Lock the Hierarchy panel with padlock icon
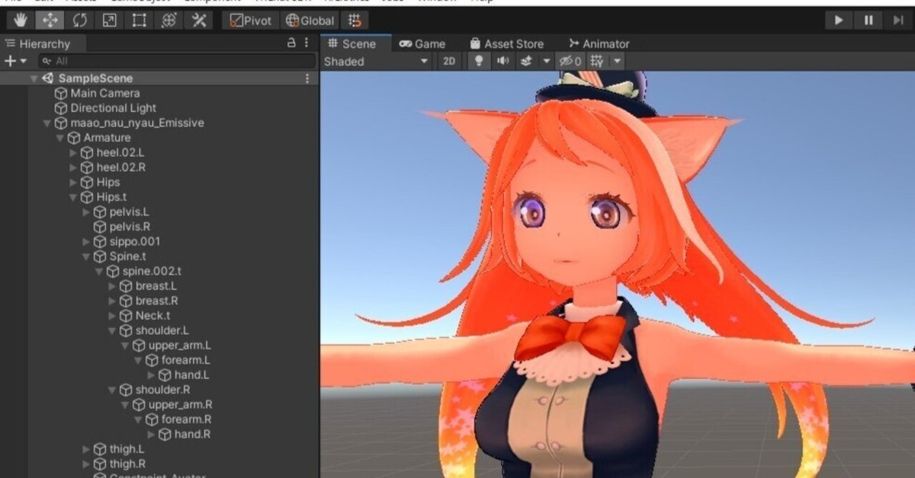 (x=291, y=43)
